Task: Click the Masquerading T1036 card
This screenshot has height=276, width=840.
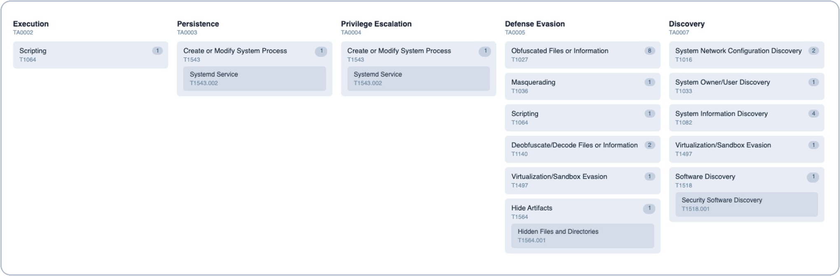Action: tap(576, 86)
